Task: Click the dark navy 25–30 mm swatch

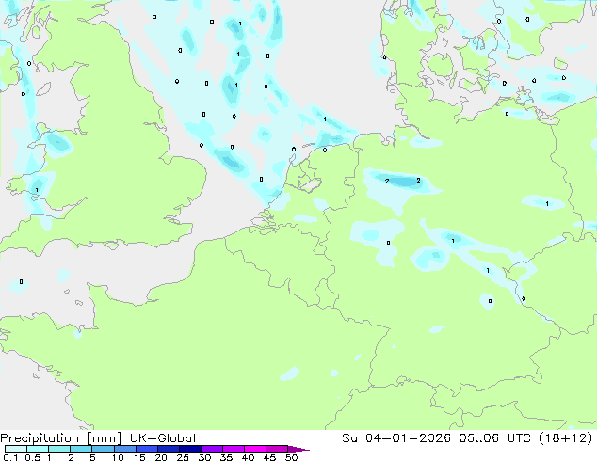Action: [190, 449]
